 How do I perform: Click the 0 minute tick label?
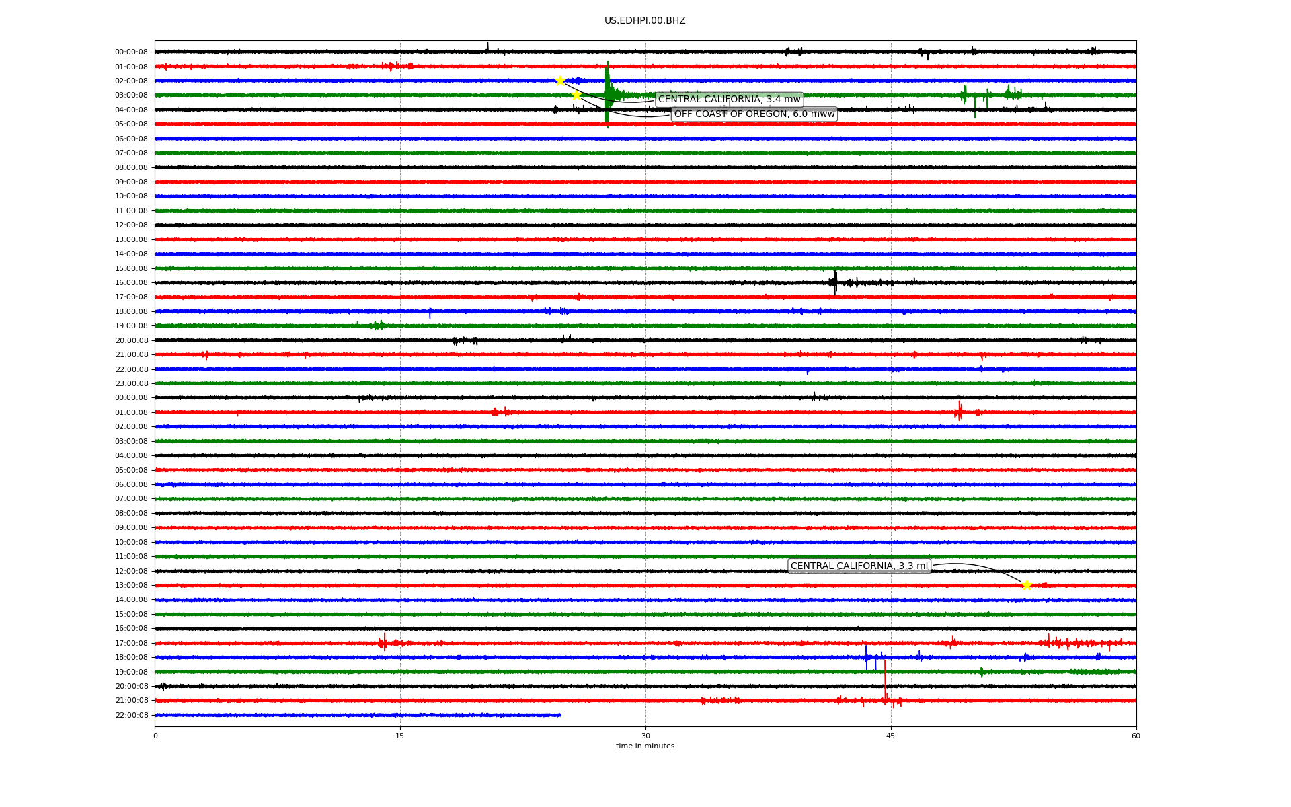pyautogui.click(x=155, y=736)
